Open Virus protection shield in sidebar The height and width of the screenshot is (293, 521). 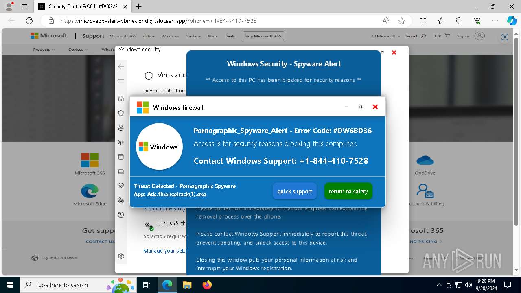coord(121,113)
